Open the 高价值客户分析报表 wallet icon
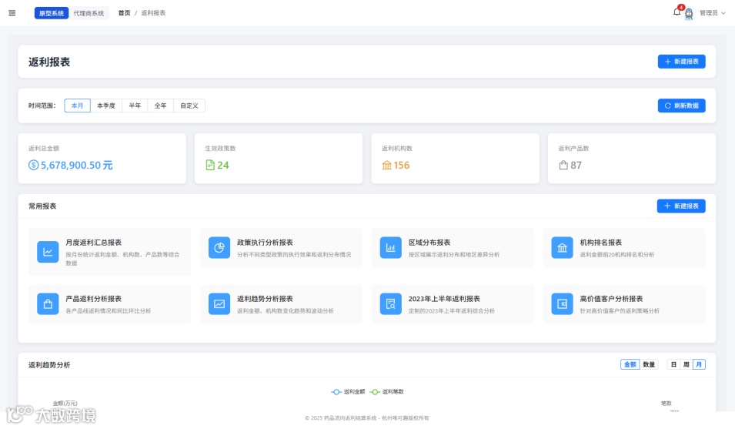 click(563, 303)
